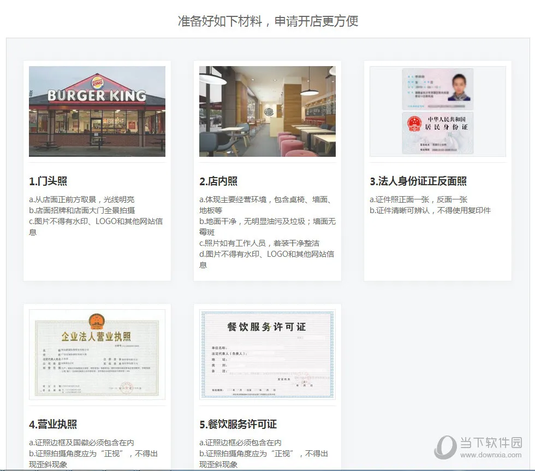Click the line a.从店面正前方取景，光线明亮

82,199
